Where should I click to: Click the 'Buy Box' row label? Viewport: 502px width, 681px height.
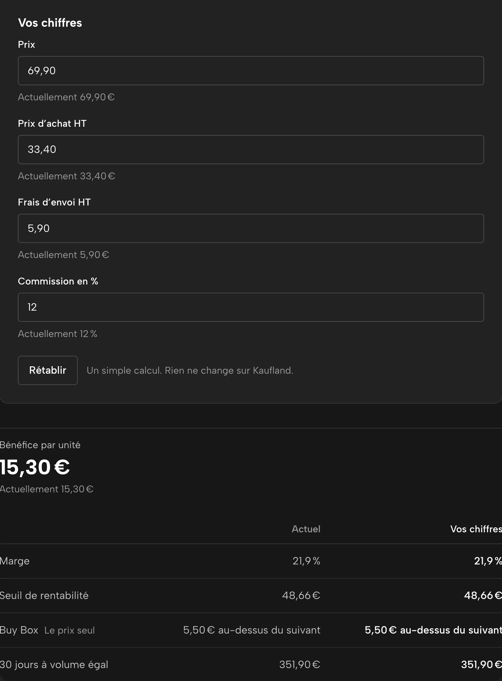tap(19, 630)
